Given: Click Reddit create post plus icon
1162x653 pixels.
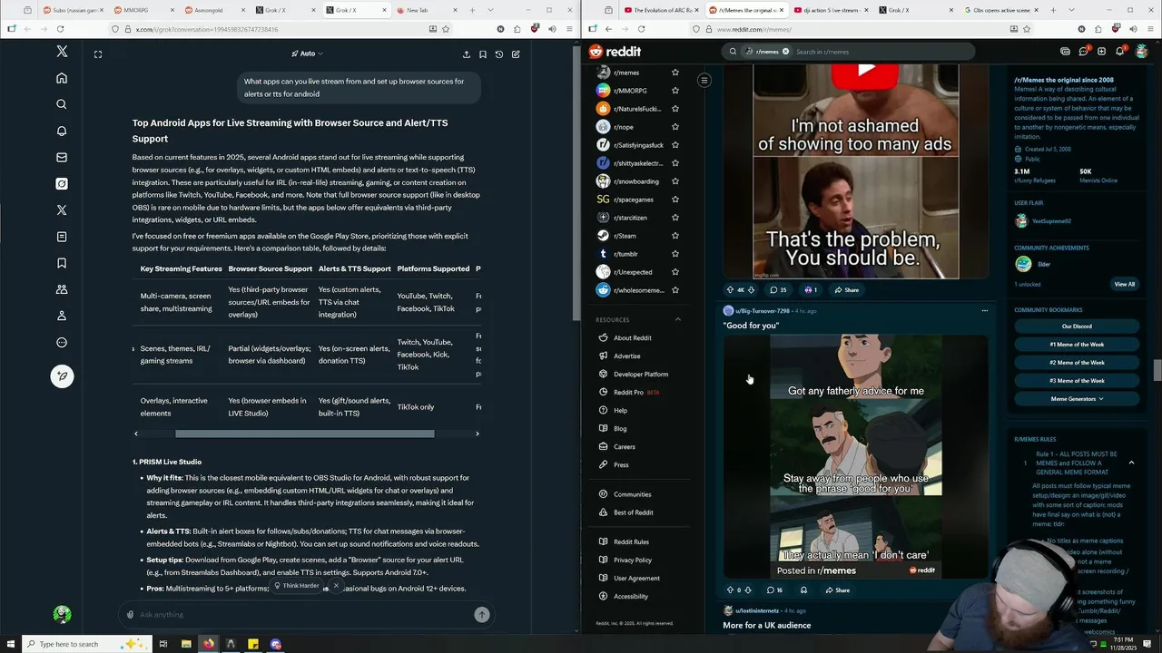Looking at the screenshot, I should (1101, 52).
